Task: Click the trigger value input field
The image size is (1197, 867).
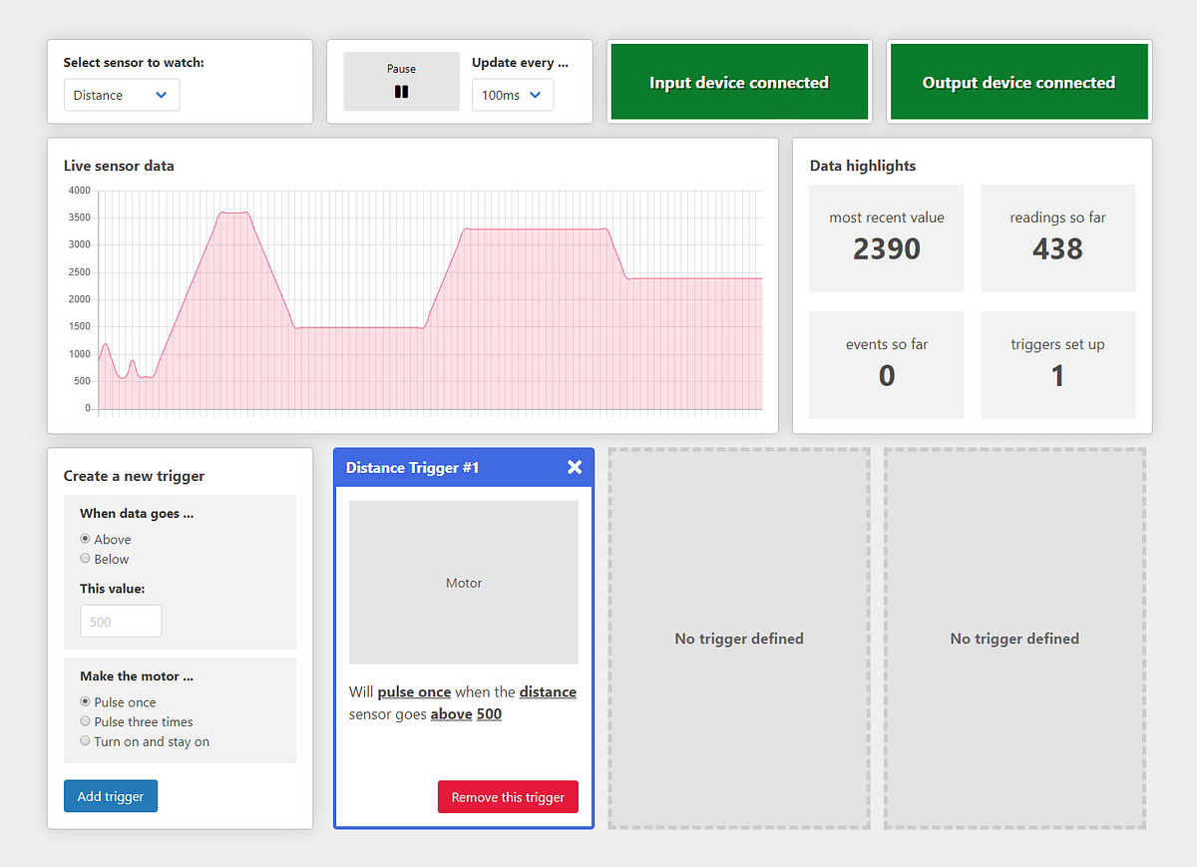Action: point(120,621)
